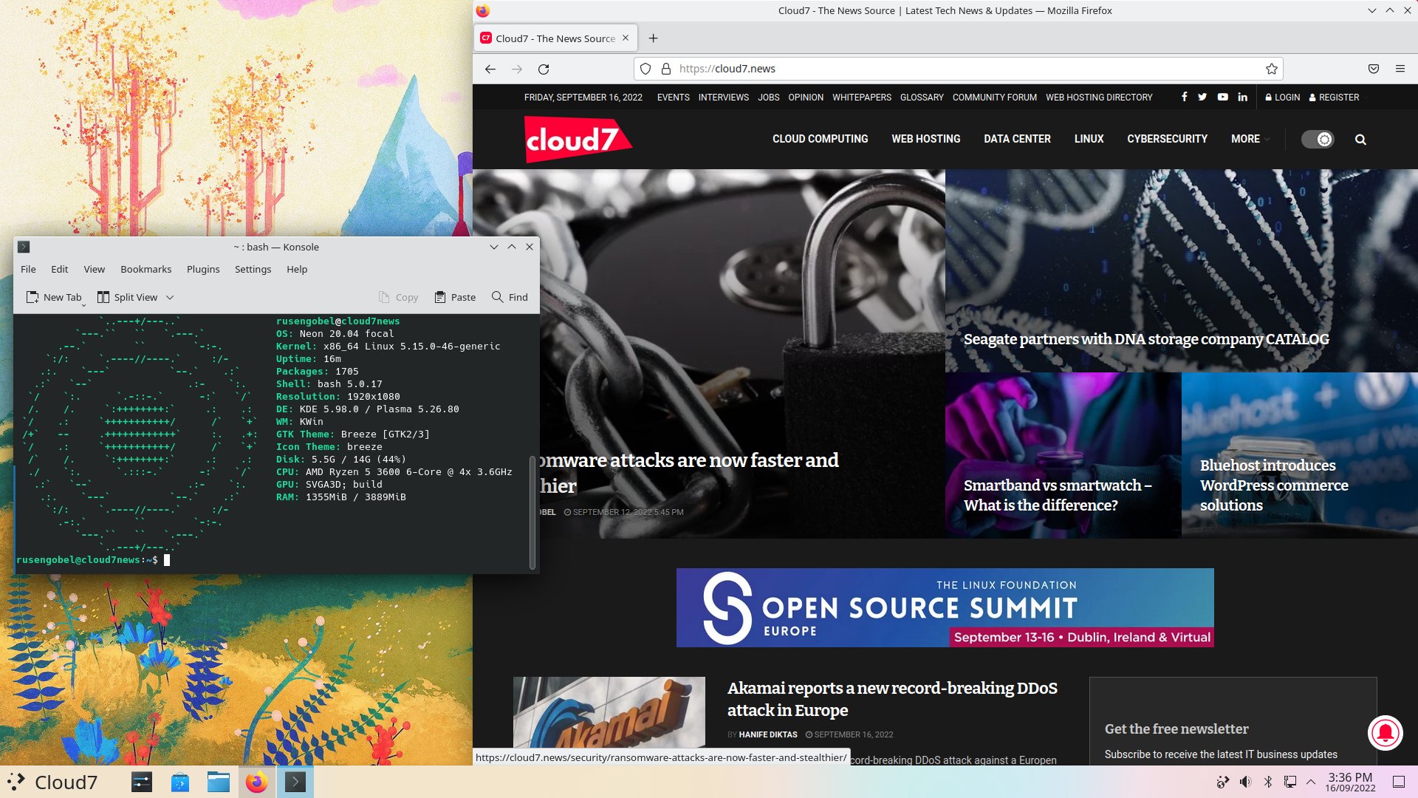Bookmark this page with the star
Image resolution: width=1418 pixels, height=798 pixels.
pyautogui.click(x=1271, y=69)
